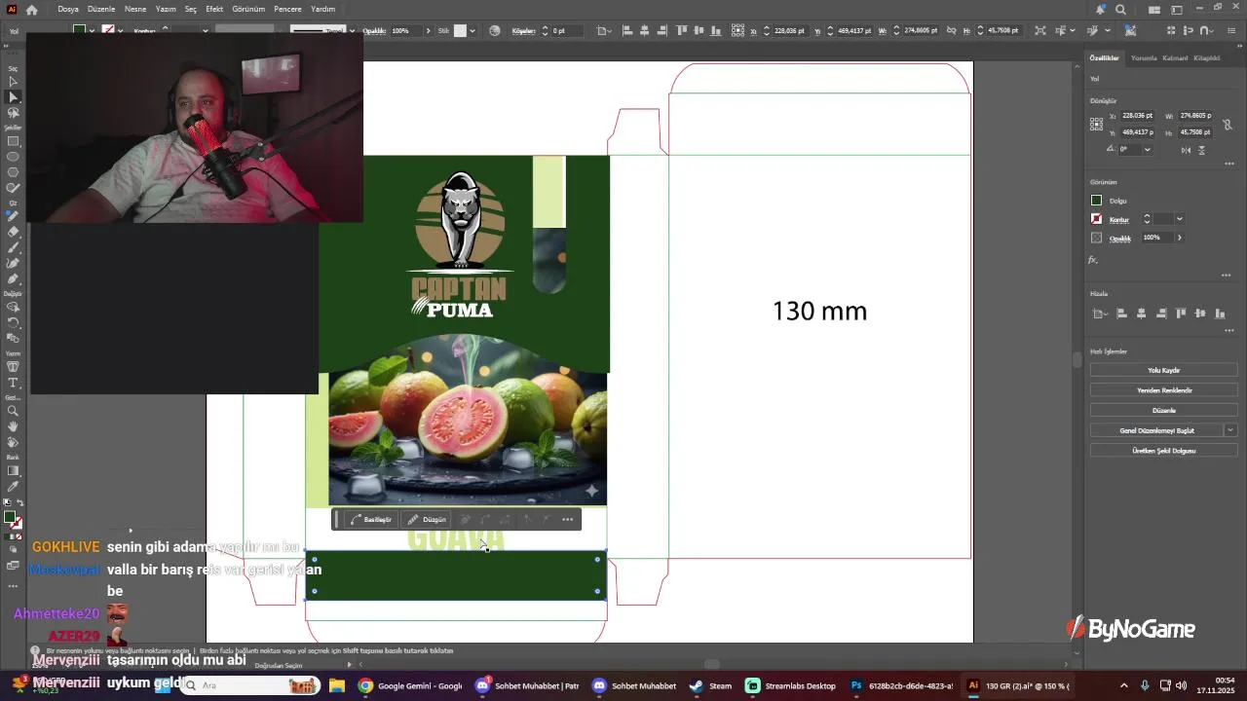Open the notifications bell icon
This screenshot has height=701, width=1247.
coord(1101,10)
